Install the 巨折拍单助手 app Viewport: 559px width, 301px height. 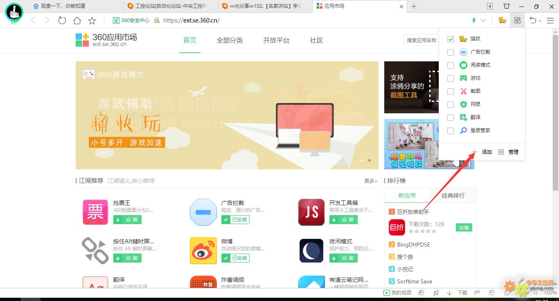pos(464,227)
